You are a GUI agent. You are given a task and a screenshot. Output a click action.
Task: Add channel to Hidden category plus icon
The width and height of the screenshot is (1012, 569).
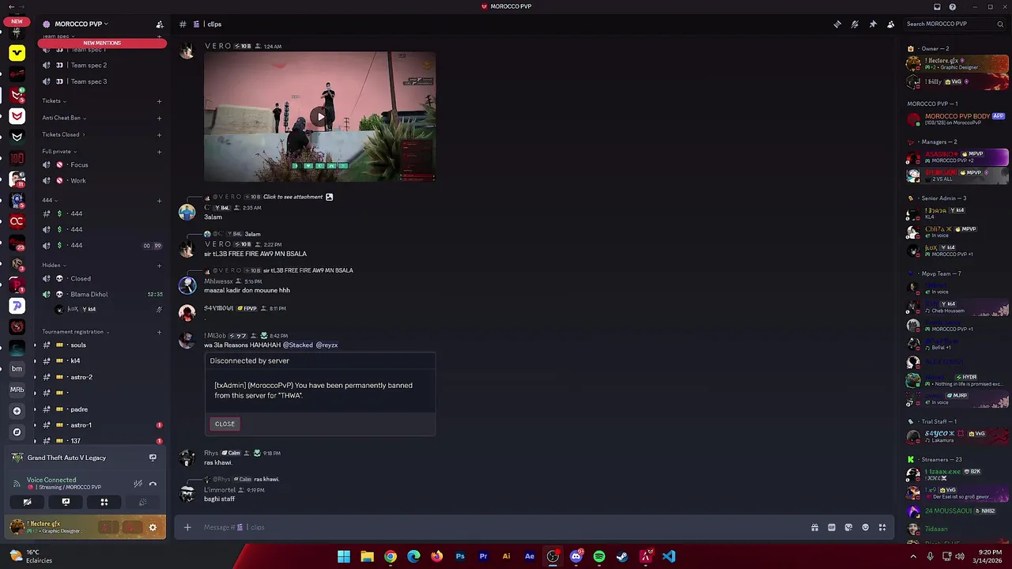click(159, 266)
